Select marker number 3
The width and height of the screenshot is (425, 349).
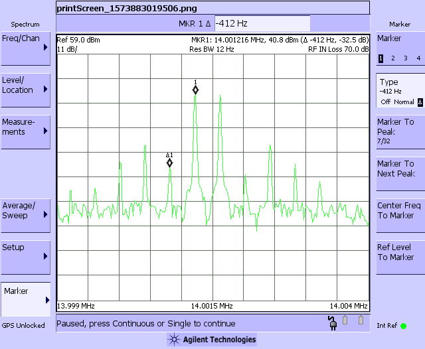406,58
